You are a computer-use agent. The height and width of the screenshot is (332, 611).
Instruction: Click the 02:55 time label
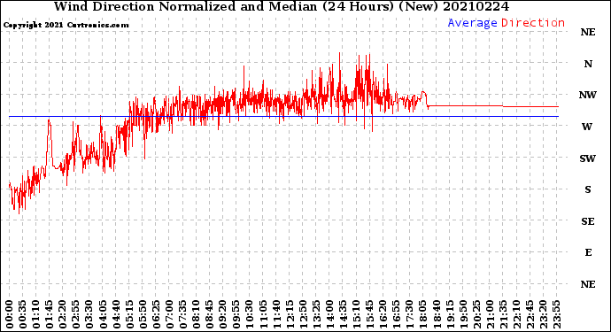[x=76, y=314]
